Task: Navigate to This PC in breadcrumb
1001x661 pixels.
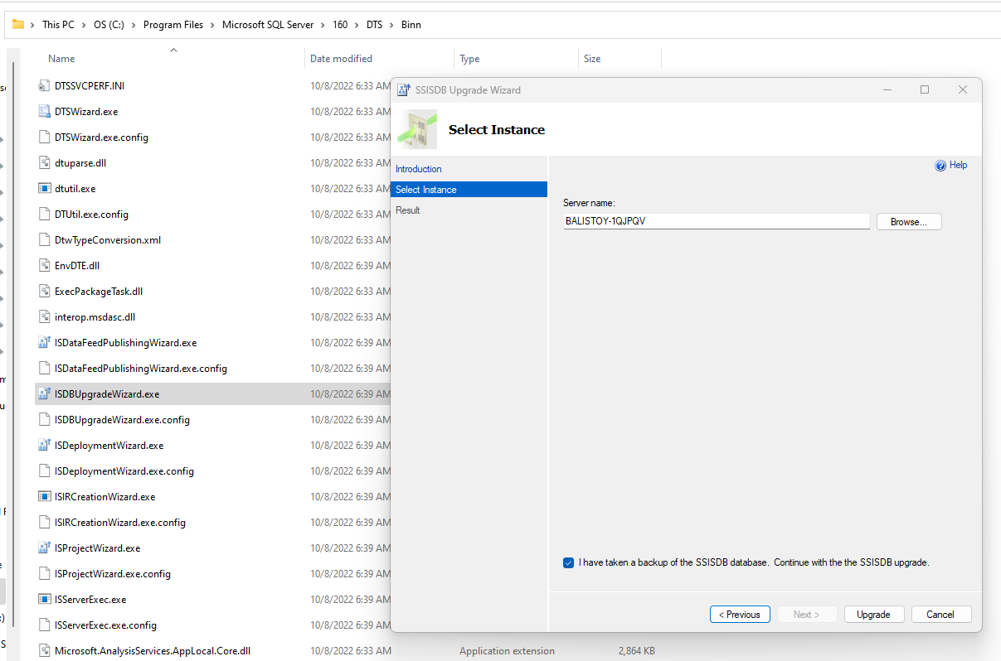Action: pos(58,25)
